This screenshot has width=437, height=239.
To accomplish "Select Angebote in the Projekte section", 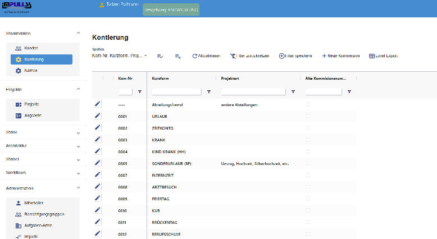I will [x=33, y=116].
